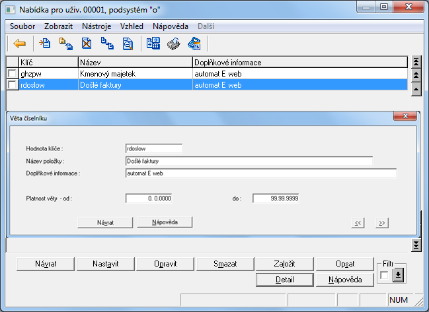Open the calendar toolbar icon
Image resolution: width=429 pixels, height=312 pixels.
click(x=194, y=44)
